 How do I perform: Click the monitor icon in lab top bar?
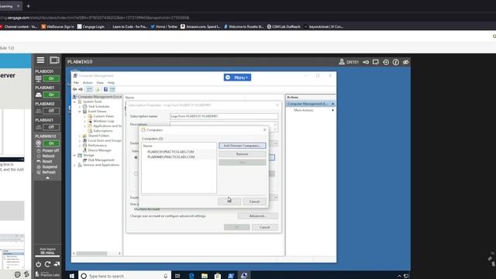(x=376, y=62)
